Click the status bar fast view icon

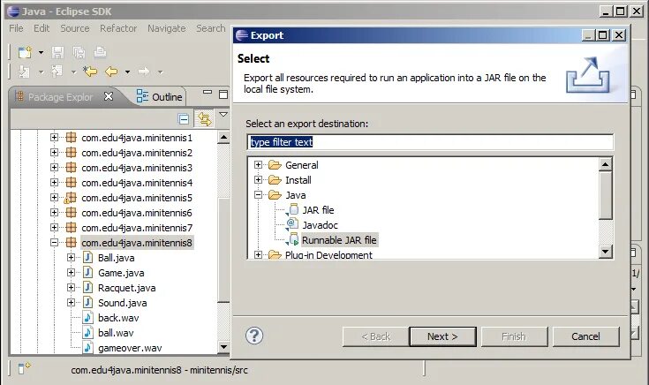click(24, 367)
